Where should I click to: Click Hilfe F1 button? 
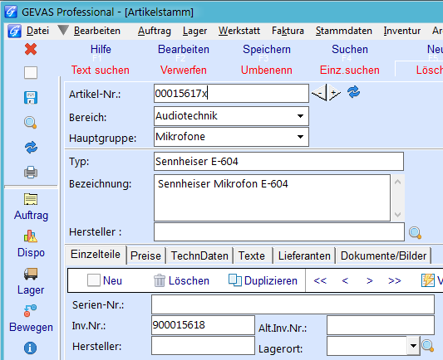click(x=101, y=49)
